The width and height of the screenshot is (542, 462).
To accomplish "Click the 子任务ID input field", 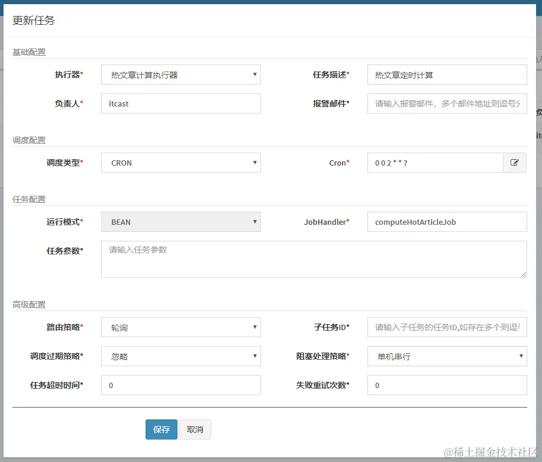I will point(447,327).
